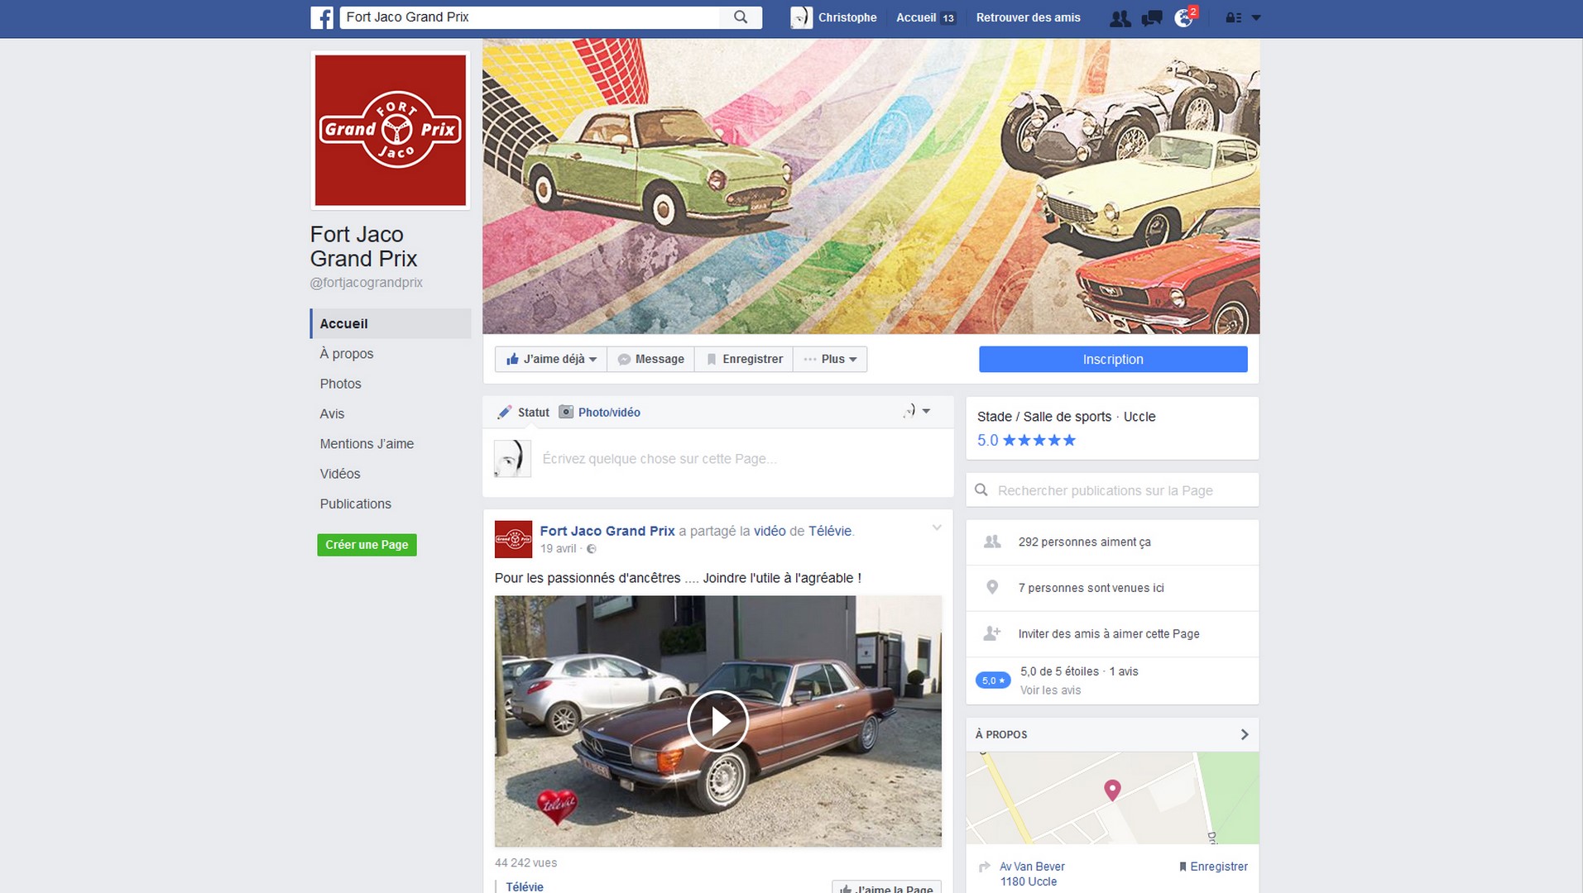Click 7 personnes sont venues ici
The image size is (1583, 893).
(x=1091, y=588)
